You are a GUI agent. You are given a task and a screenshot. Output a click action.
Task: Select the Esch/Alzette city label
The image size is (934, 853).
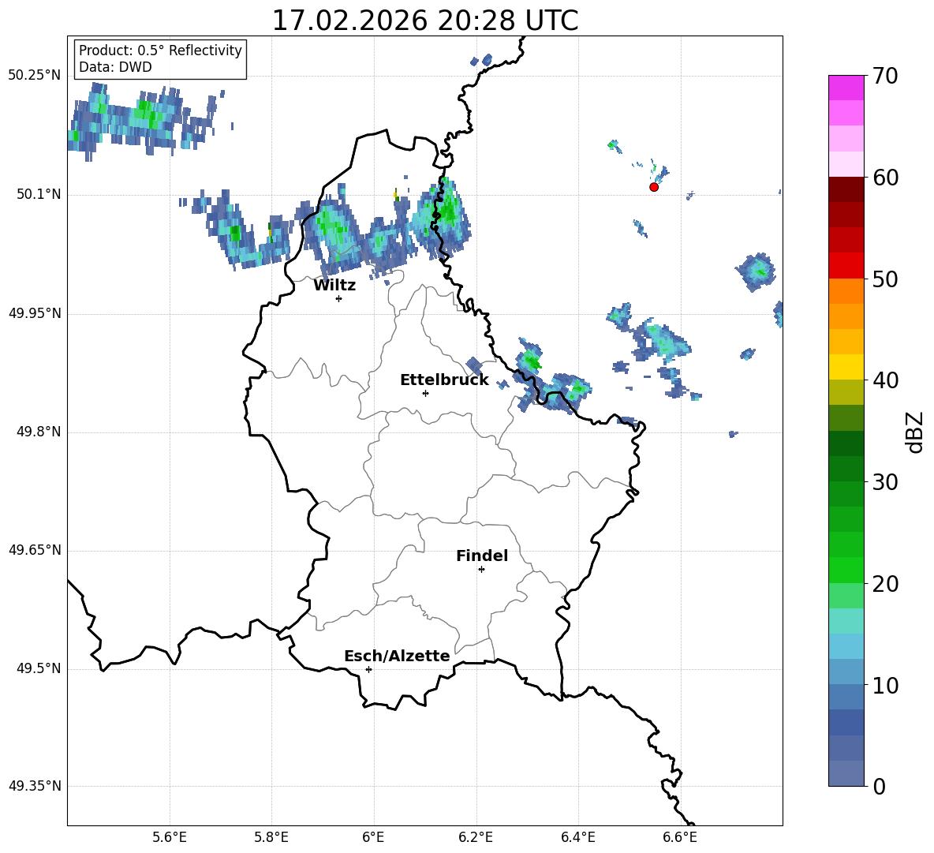[397, 656]
